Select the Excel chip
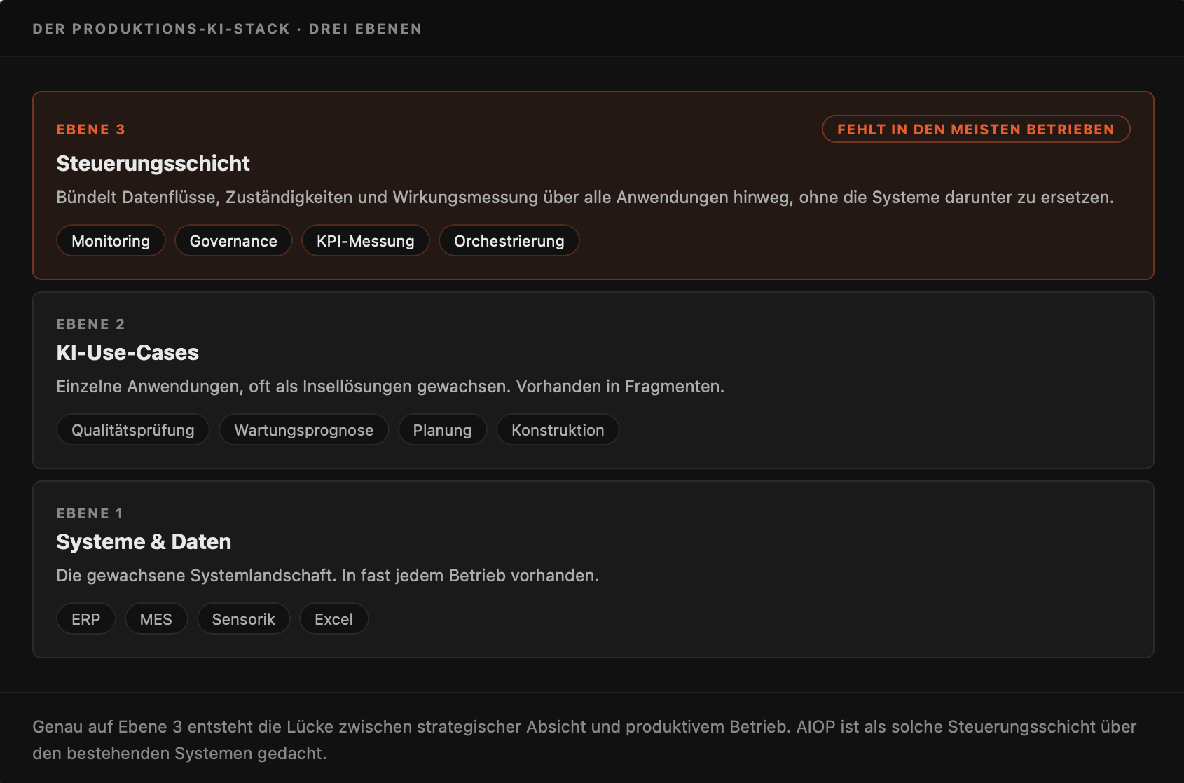Screen dimensions: 1184x783 (333, 618)
